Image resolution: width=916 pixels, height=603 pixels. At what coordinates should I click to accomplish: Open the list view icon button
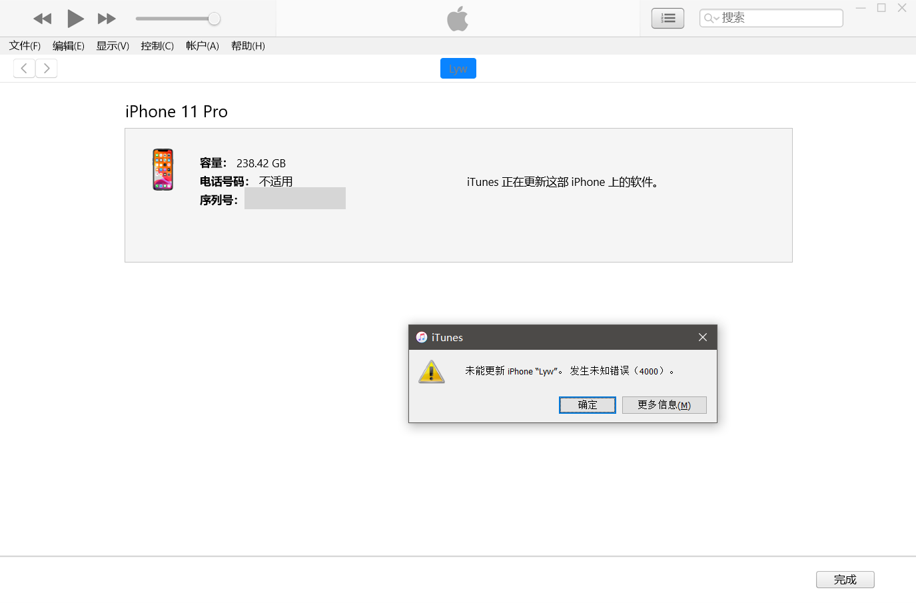pos(668,19)
